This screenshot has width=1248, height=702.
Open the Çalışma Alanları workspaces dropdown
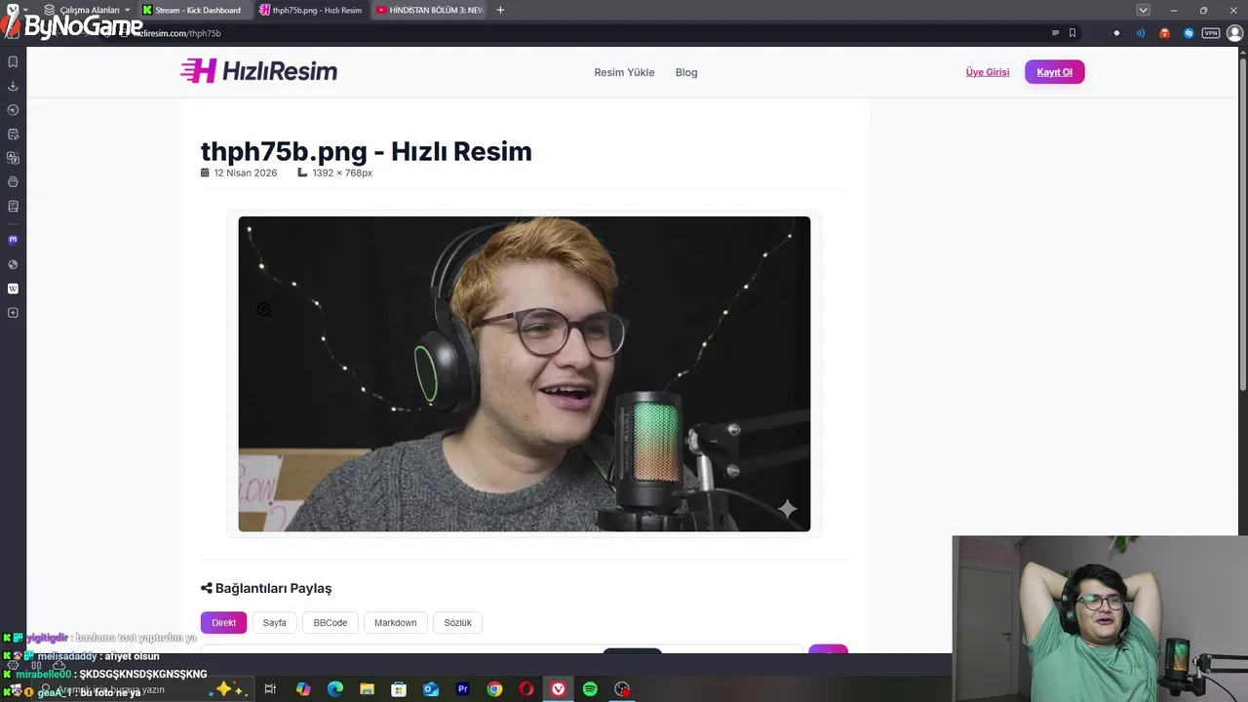(88, 10)
